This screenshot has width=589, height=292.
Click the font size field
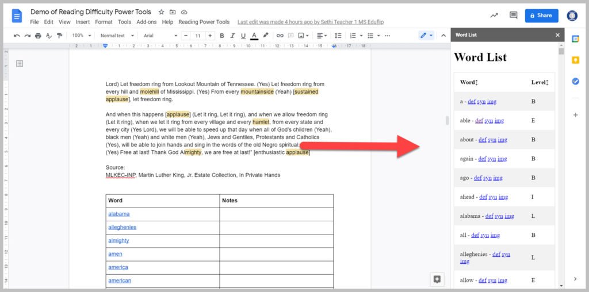pos(198,36)
